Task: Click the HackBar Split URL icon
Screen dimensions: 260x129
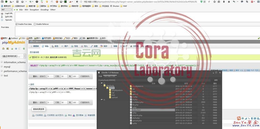Action: click(x=3, y=17)
